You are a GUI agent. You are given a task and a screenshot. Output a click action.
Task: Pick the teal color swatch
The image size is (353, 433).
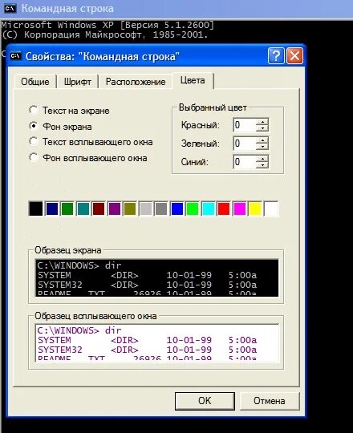83,208
